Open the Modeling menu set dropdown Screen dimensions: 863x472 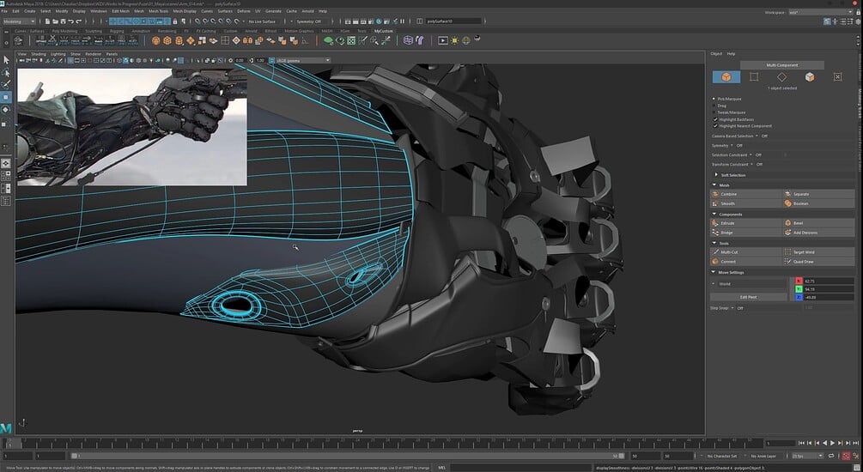tap(21, 21)
